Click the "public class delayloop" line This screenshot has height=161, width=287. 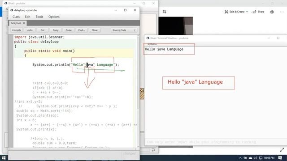pyautogui.click(x=36, y=42)
